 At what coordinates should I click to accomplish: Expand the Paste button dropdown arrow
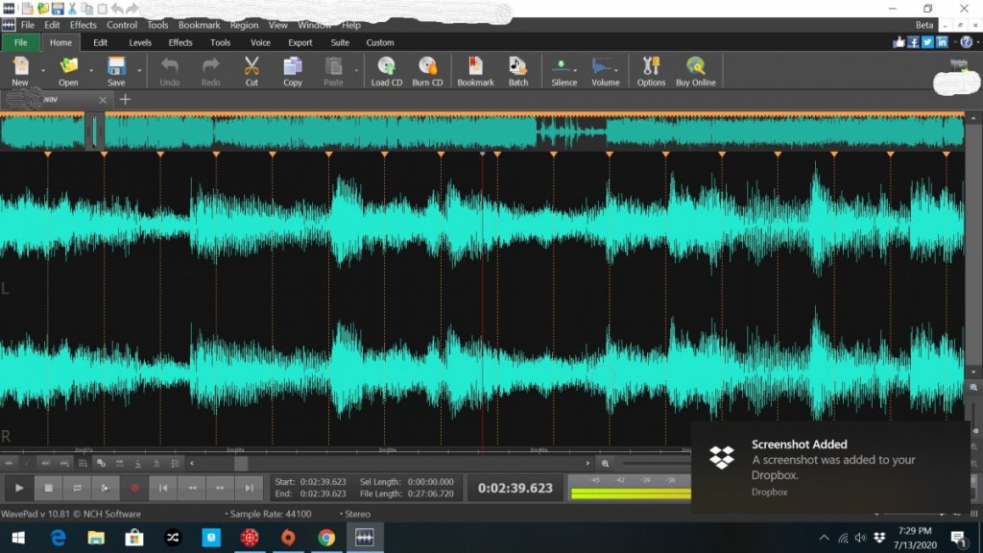[x=356, y=71]
